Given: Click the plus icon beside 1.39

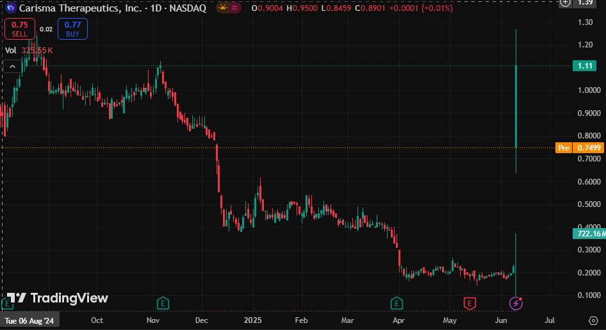Looking at the screenshot, I should (x=566, y=3).
